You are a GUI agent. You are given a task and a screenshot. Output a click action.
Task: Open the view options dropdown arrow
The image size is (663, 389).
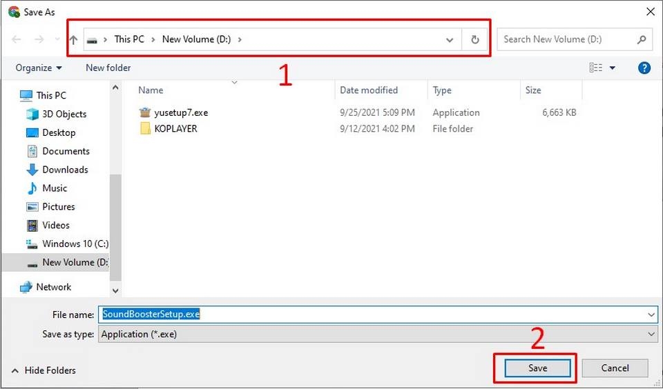[x=613, y=68]
